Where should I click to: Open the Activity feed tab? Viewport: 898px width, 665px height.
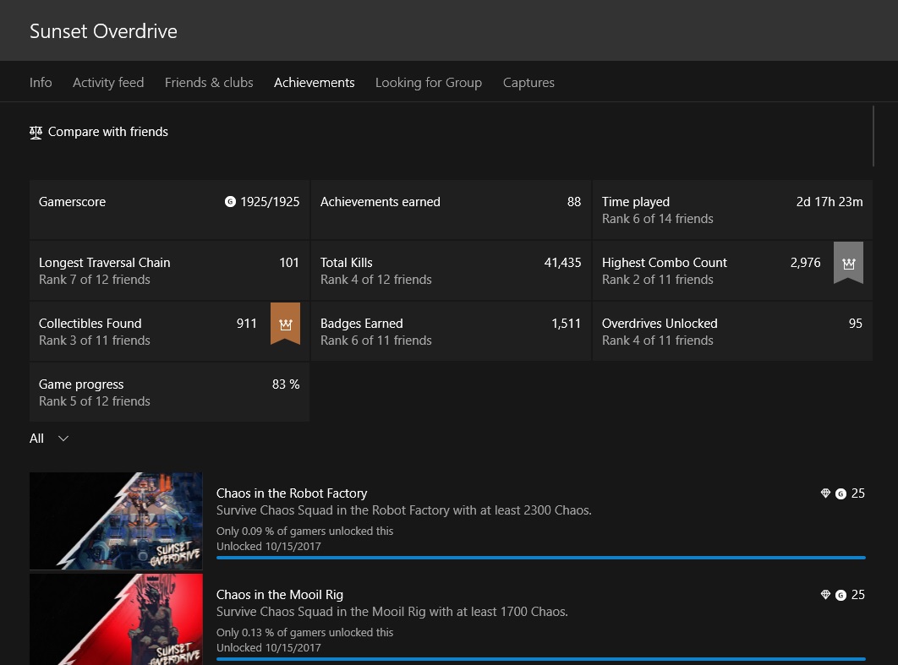pos(108,83)
